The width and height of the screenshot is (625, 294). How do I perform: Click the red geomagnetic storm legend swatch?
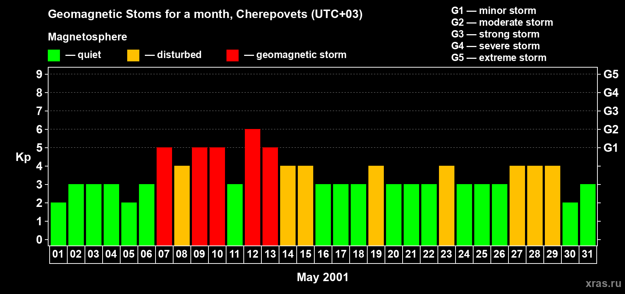(232, 55)
